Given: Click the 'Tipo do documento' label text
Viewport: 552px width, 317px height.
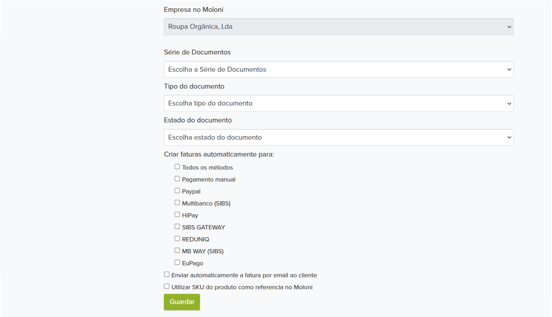Looking at the screenshot, I should [x=194, y=86].
